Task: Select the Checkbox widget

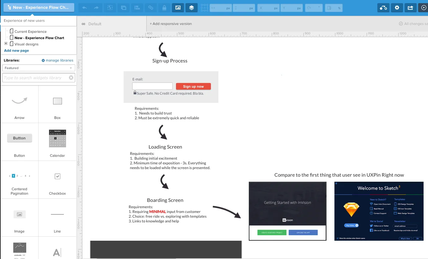Action: coord(57,180)
